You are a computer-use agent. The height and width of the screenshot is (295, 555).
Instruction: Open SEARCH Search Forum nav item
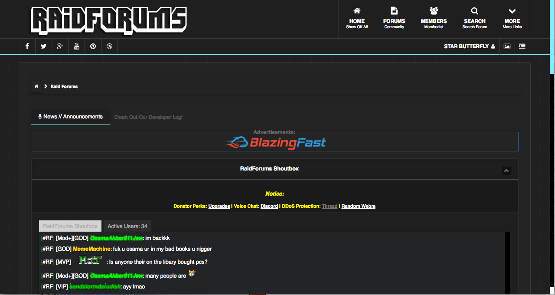click(x=475, y=19)
